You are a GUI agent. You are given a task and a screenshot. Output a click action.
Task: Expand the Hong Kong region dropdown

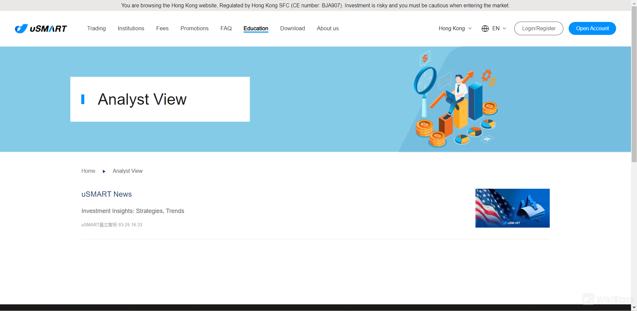(x=455, y=29)
